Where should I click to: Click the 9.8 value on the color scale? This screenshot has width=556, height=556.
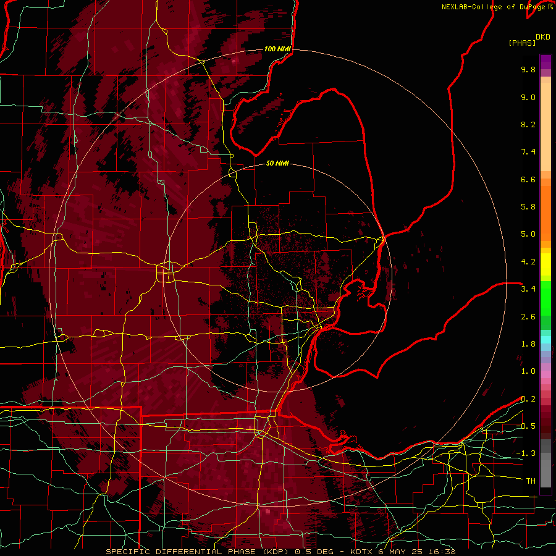coord(528,69)
